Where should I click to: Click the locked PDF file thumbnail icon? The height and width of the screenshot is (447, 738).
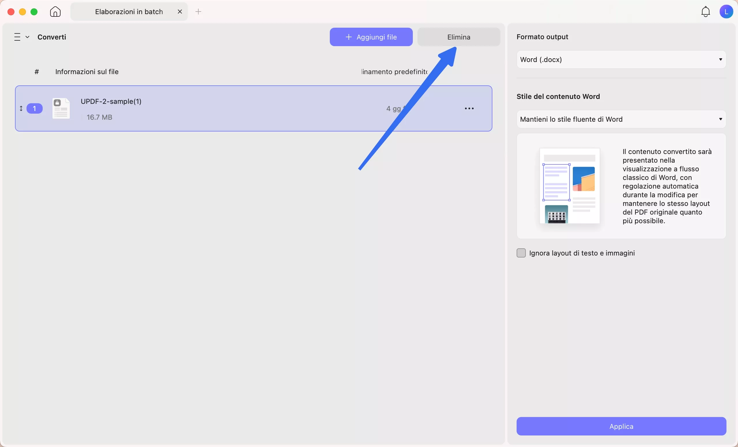click(x=61, y=108)
